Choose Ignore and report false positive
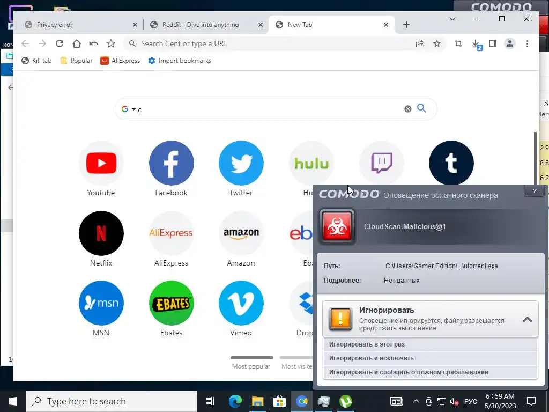549x412 pixels. click(430, 372)
